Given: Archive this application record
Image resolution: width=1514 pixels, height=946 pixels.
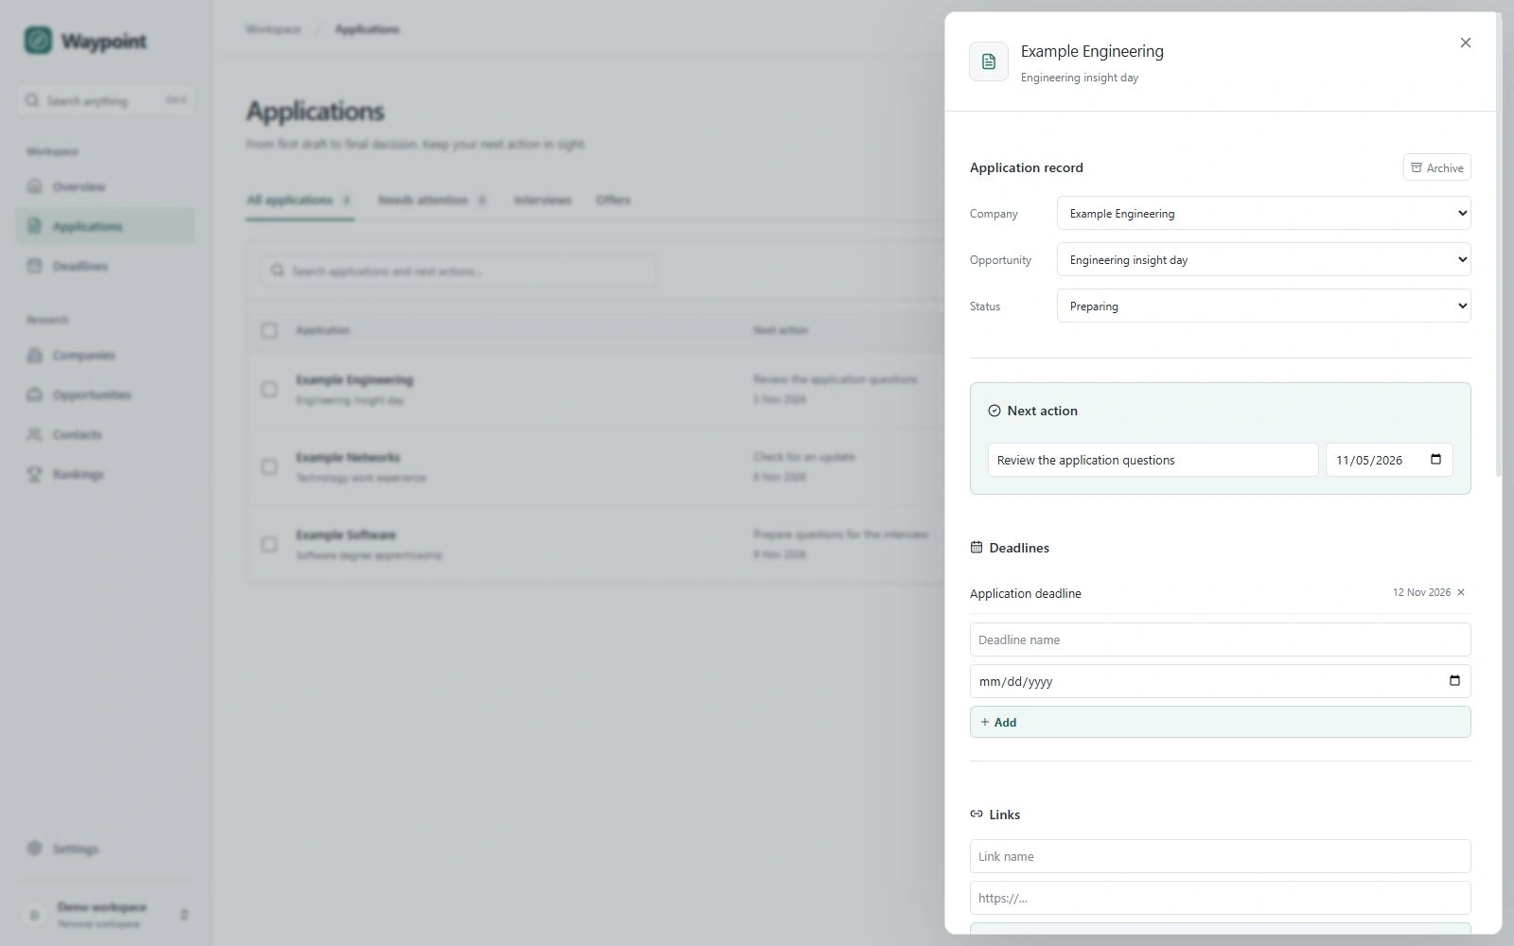Looking at the screenshot, I should (1436, 167).
